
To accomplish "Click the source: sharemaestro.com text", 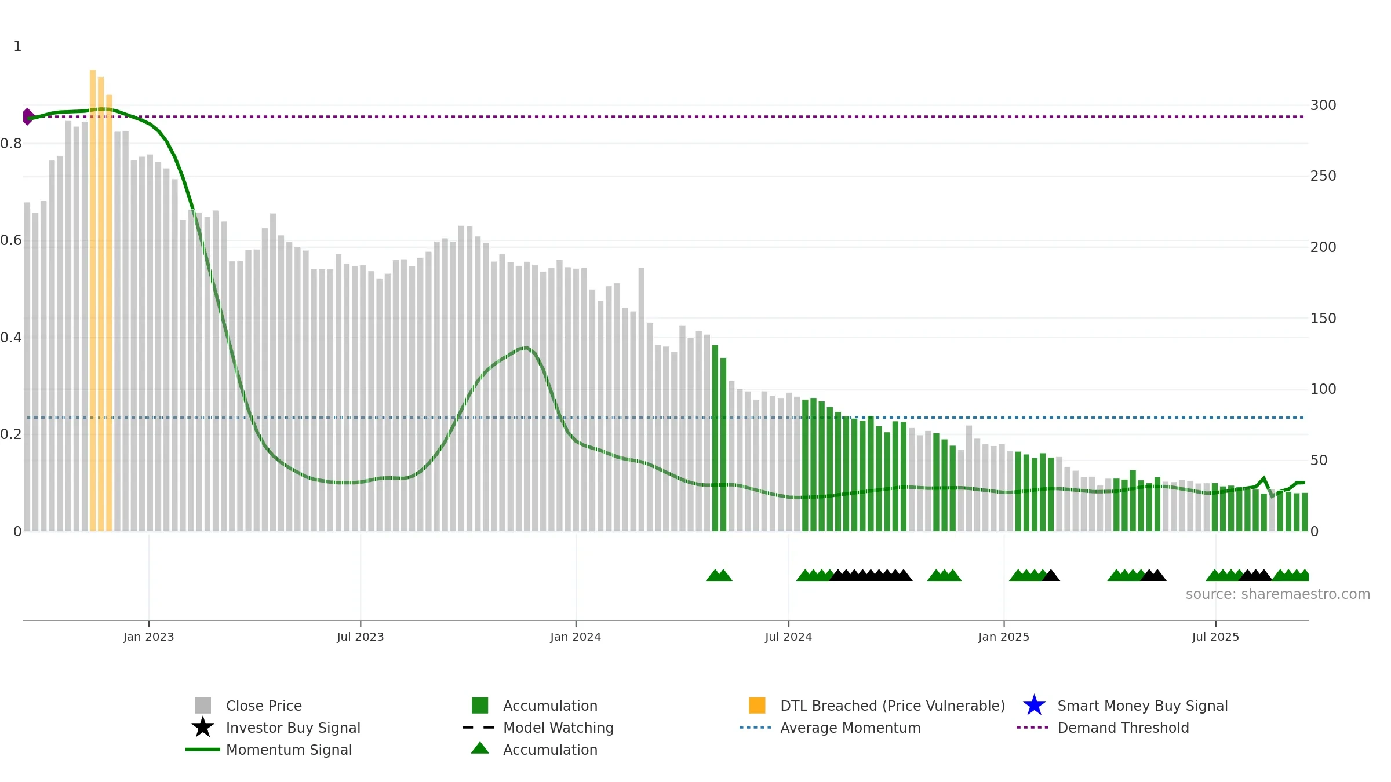I will click(1278, 594).
